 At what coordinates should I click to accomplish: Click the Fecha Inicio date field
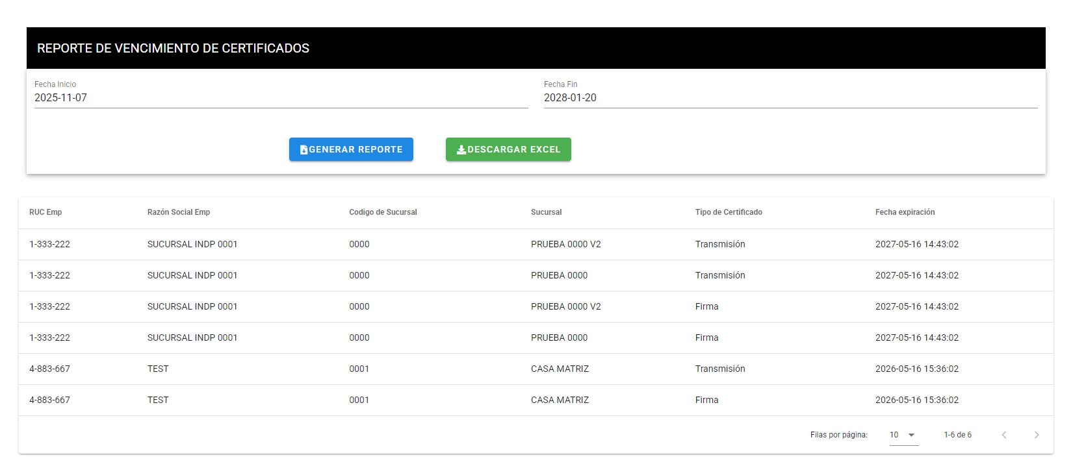[281, 98]
